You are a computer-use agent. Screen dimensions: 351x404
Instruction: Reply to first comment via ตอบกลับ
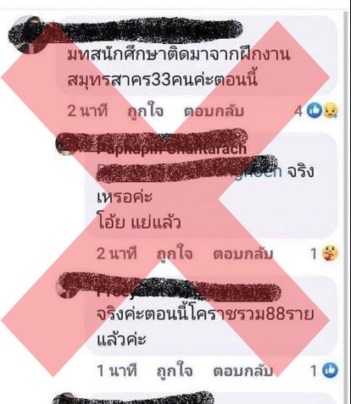(x=214, y=111)
